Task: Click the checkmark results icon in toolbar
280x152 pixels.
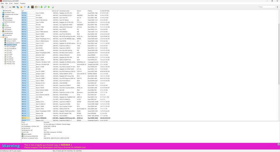Action: point(53,7)
